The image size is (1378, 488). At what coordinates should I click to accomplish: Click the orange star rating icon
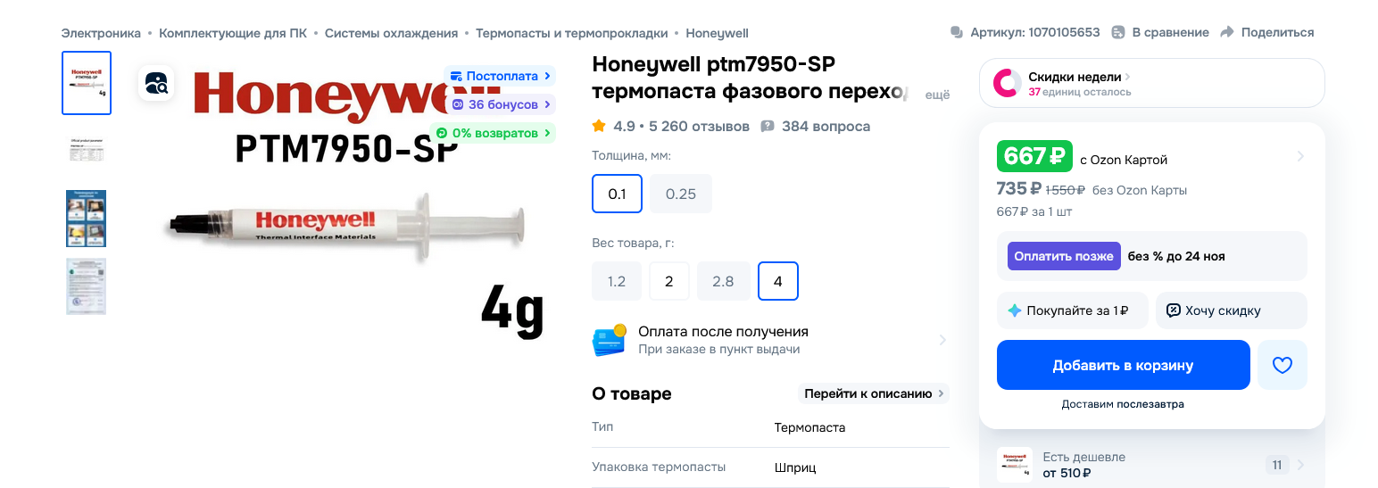[x=599, y=126]
